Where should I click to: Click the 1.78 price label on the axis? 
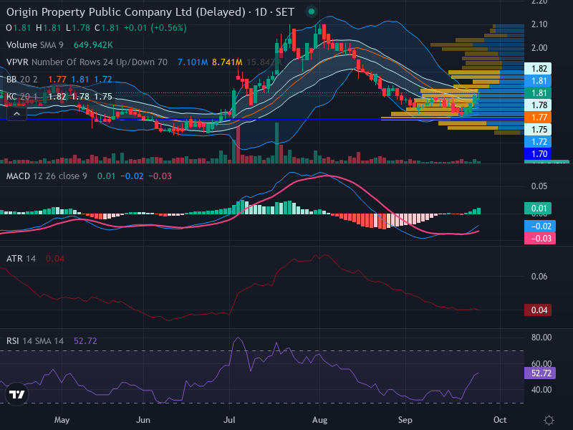538,105
